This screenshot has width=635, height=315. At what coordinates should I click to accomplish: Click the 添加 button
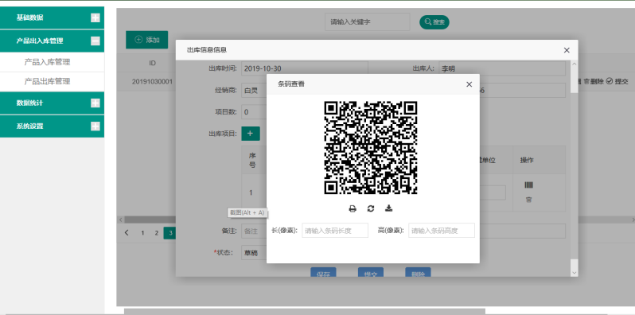(x=146, y=40)
